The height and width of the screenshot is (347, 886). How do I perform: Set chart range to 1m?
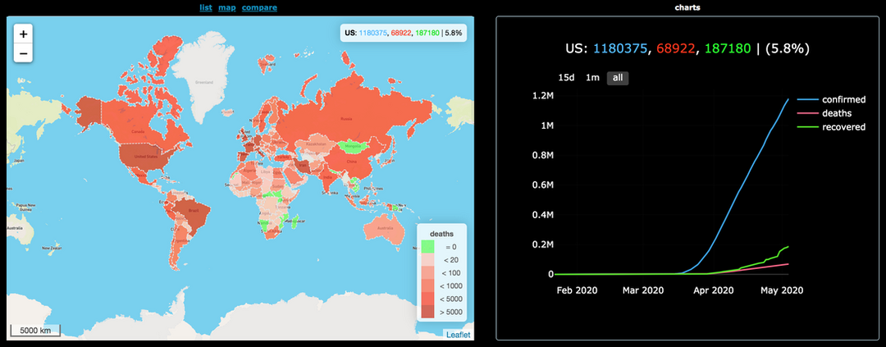point(592,78)
